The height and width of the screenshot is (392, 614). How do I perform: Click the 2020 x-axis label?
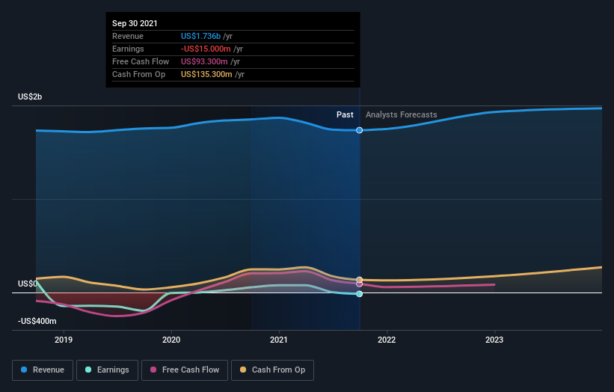171,340
